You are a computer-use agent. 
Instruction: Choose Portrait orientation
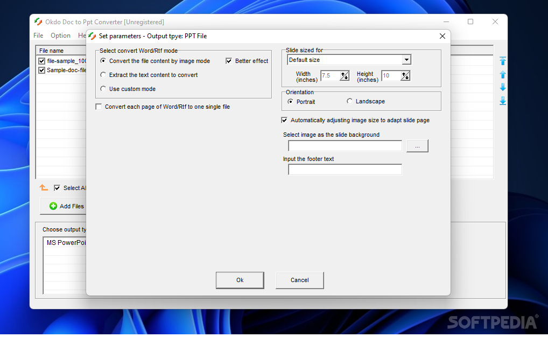click(290, 101)
